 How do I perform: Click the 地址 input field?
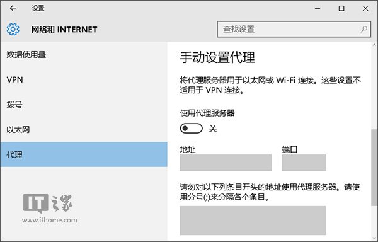(x=226, y=163)
